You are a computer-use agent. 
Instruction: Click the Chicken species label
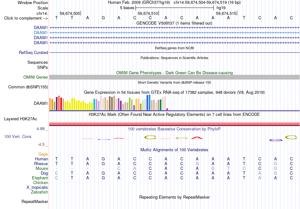(40, 182)
